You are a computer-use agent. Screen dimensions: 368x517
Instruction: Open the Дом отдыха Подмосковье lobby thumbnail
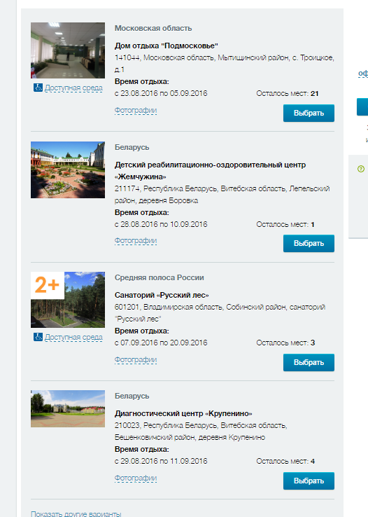(68, 50)
